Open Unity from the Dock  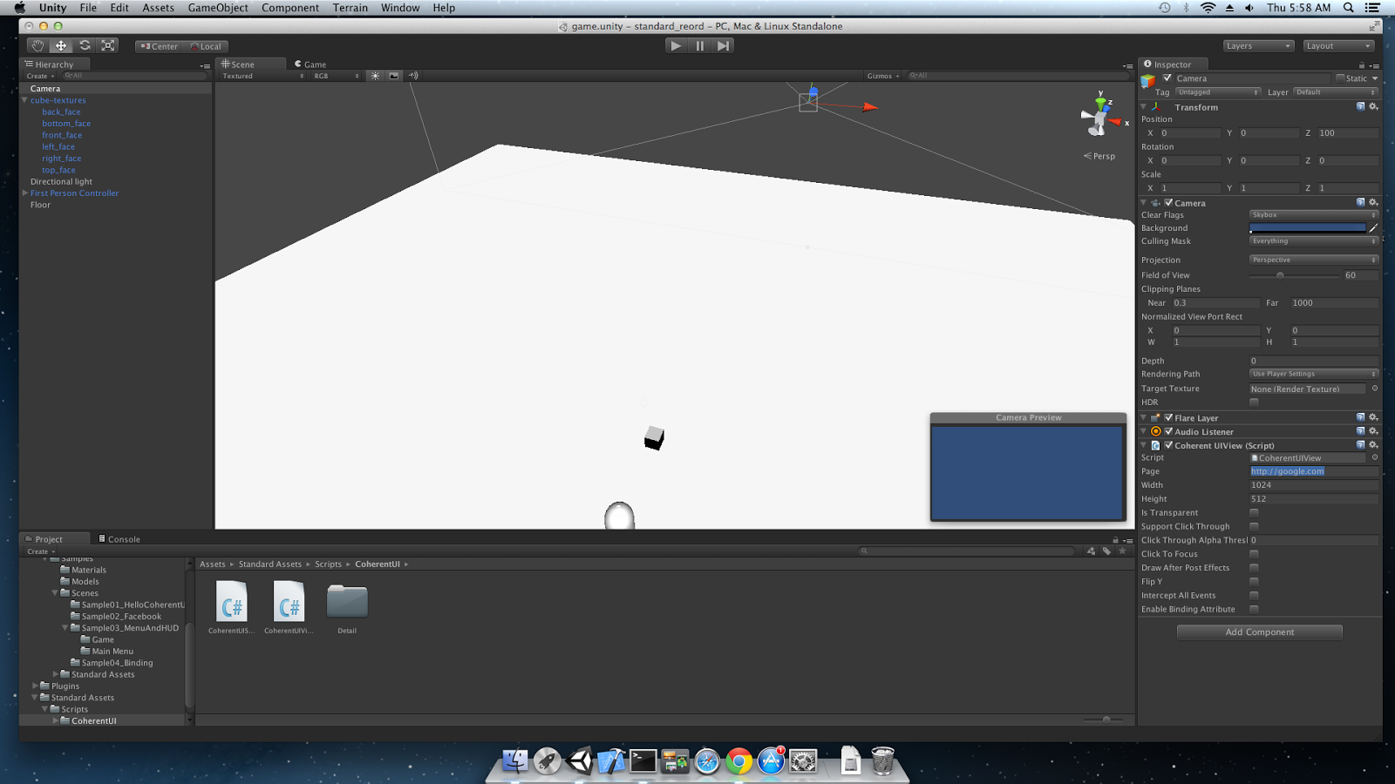[x=580, y=761]
